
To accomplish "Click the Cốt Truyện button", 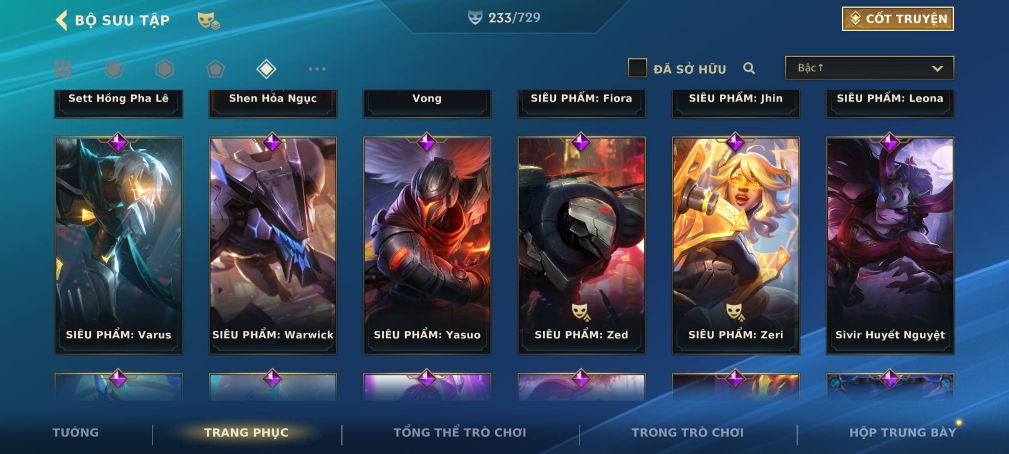I will click(x=898, y=19).
